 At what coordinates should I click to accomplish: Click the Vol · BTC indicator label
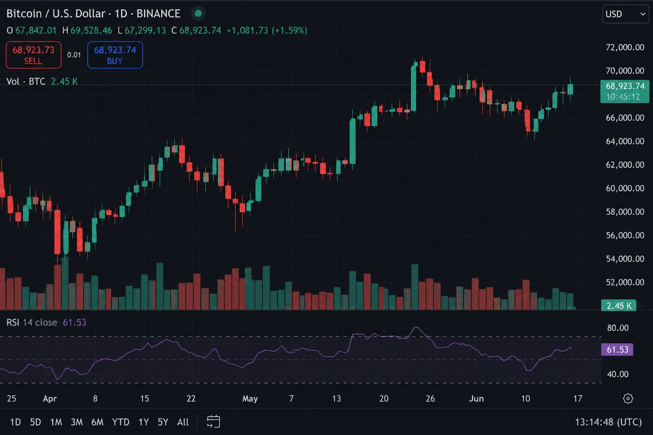[x=26, y=82]
